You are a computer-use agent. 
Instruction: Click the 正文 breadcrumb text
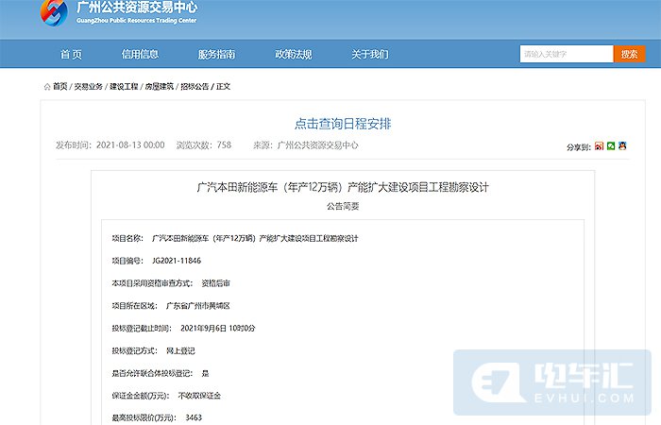223,87
